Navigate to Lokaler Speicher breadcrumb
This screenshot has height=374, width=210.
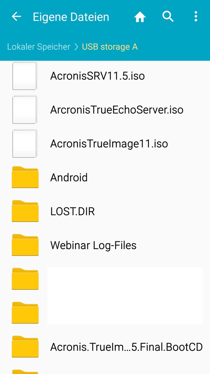[39, 47]
